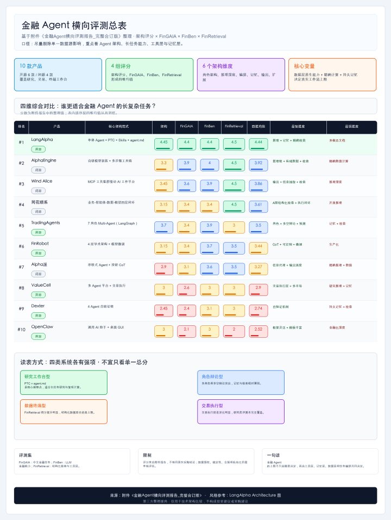The height and width of the screenshot is (520, 391).
Task: Click TradingAgents' 3.7 架构 score chip
Action: 163,227
